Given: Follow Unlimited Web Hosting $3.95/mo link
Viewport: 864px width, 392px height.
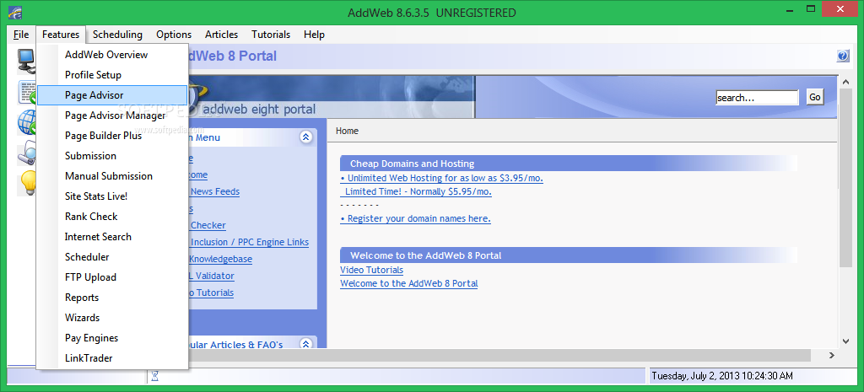Looking at the screenshot, I should (x=442, y=178).
